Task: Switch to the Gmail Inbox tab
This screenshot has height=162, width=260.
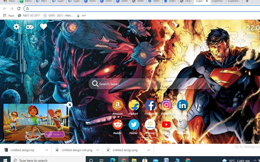Action: [x=10, y=1]
